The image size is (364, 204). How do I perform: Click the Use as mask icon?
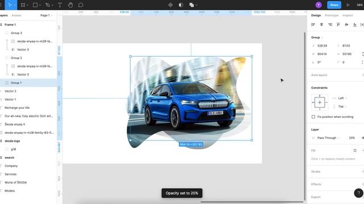tap(181, 5)
